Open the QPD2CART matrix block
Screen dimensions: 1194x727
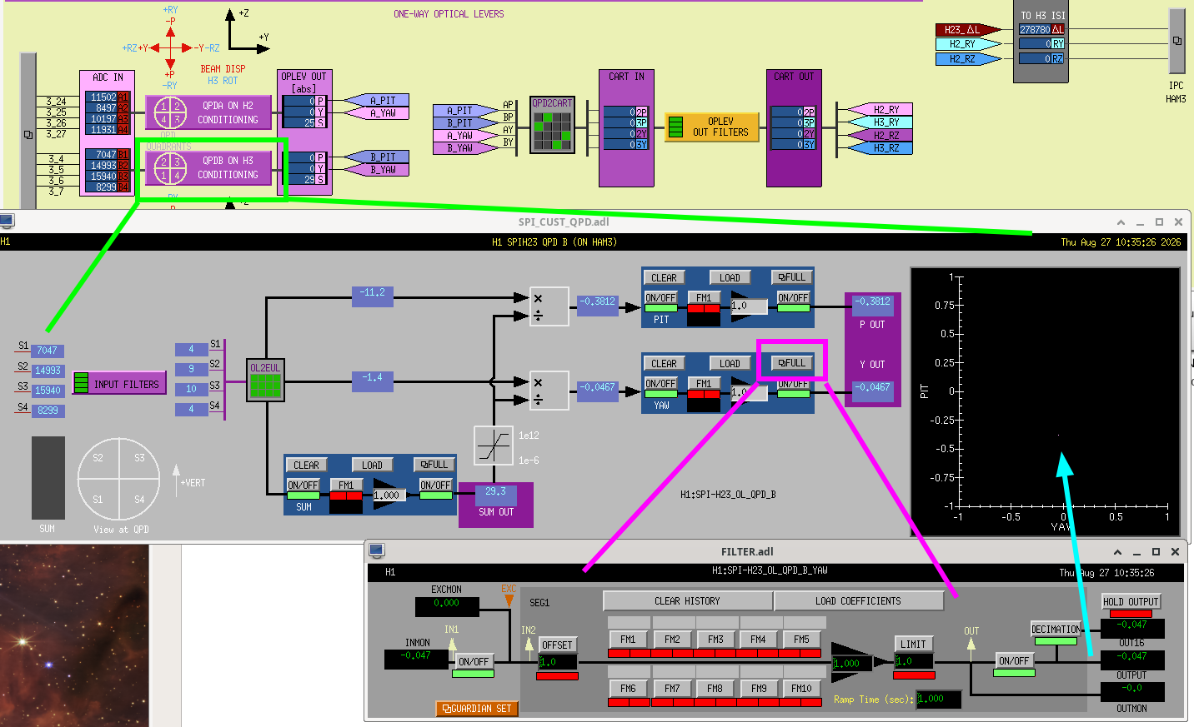pyautogui.click(x=552, y=125)
